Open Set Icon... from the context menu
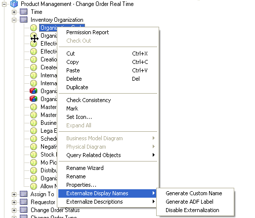 point(79,117)
